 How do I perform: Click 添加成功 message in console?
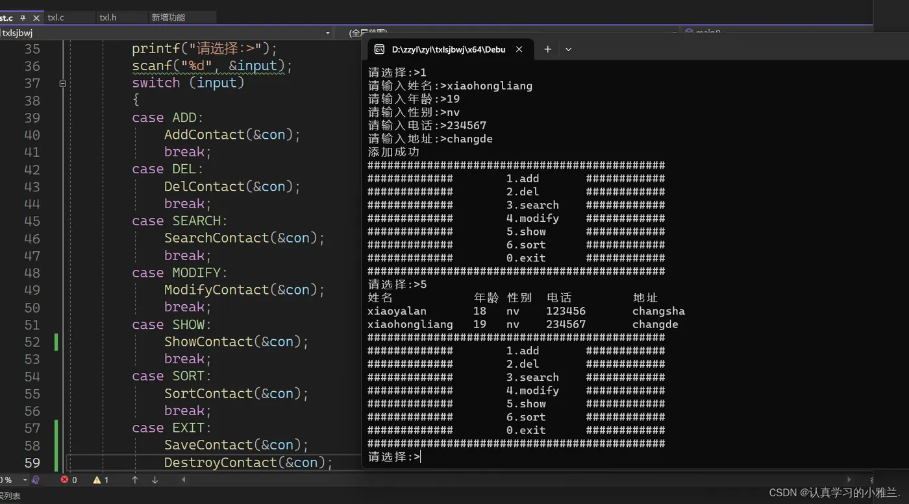coord(393,152)
